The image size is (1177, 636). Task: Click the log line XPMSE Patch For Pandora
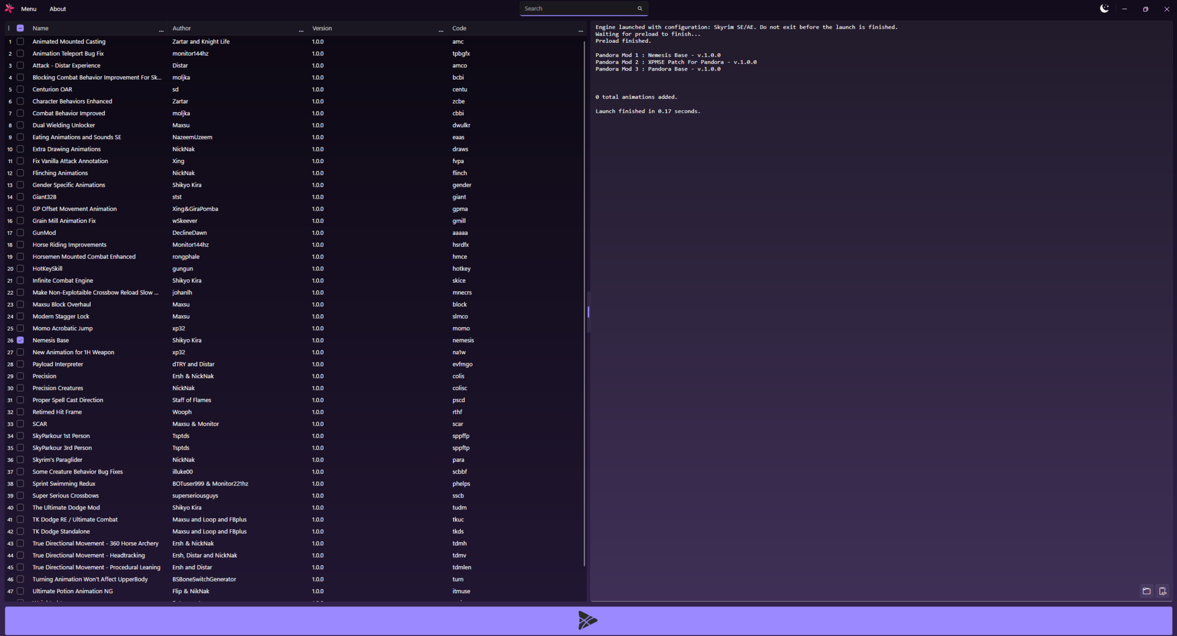pos(676,62)
